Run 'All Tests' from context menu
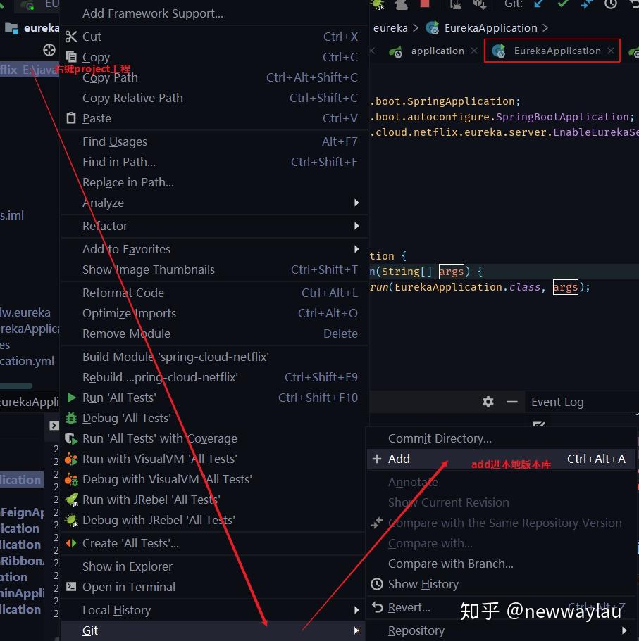The image size is (639, 641). pos(214,398)
